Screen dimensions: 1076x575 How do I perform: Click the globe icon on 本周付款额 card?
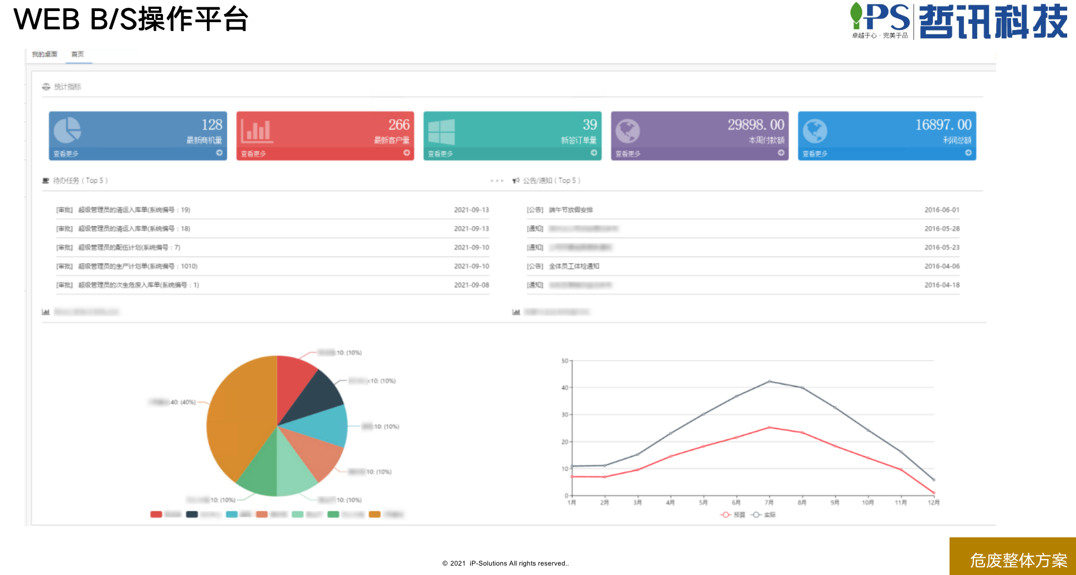click(x=628, y=131)
